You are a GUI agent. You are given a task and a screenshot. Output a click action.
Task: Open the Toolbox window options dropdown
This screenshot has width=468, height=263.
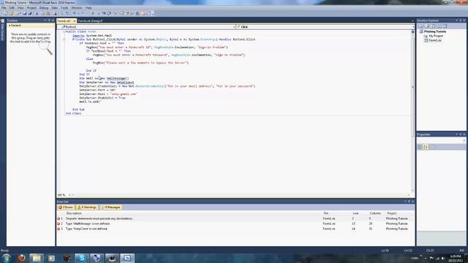(45, 20)
